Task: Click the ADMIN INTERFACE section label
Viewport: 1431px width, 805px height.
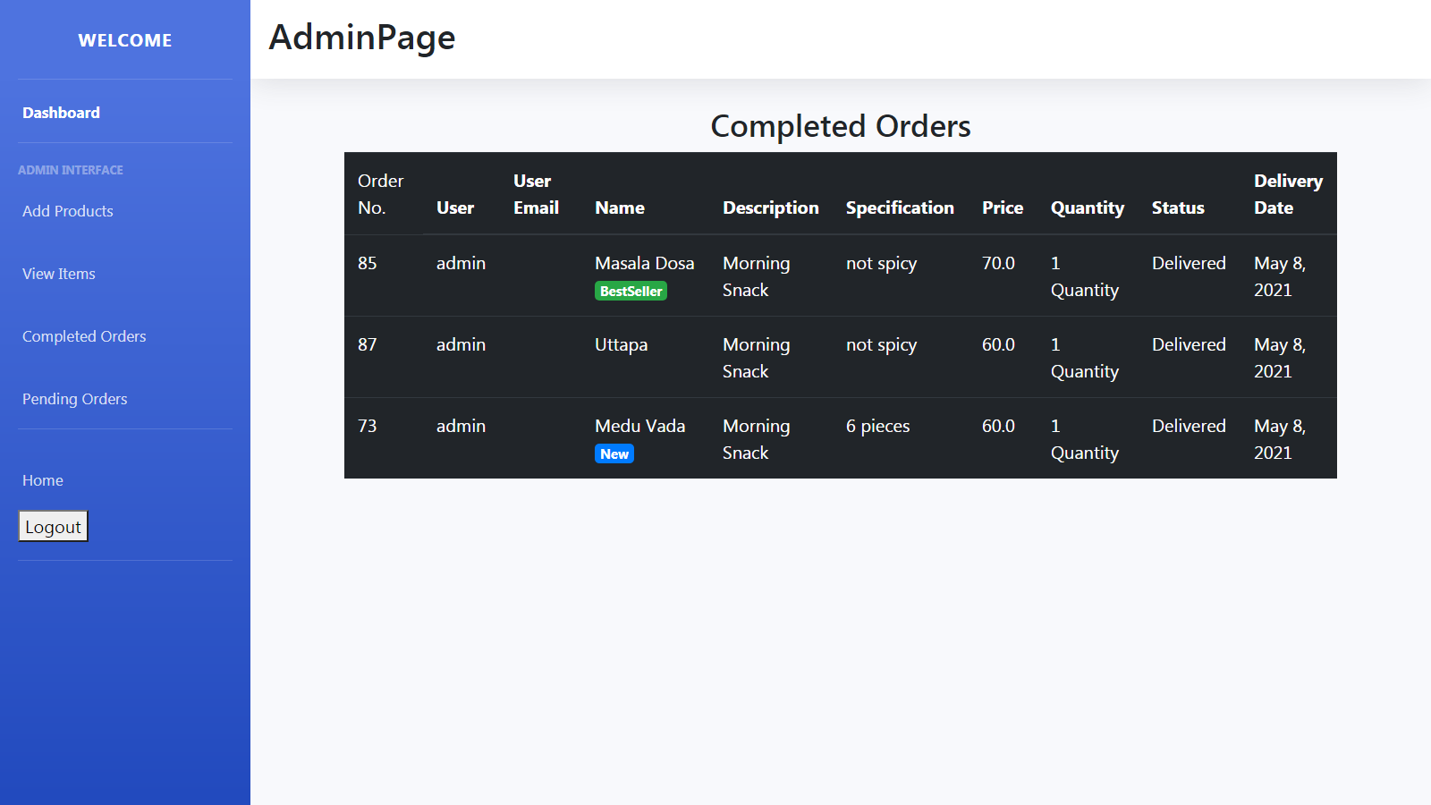Action: [72, 169]
